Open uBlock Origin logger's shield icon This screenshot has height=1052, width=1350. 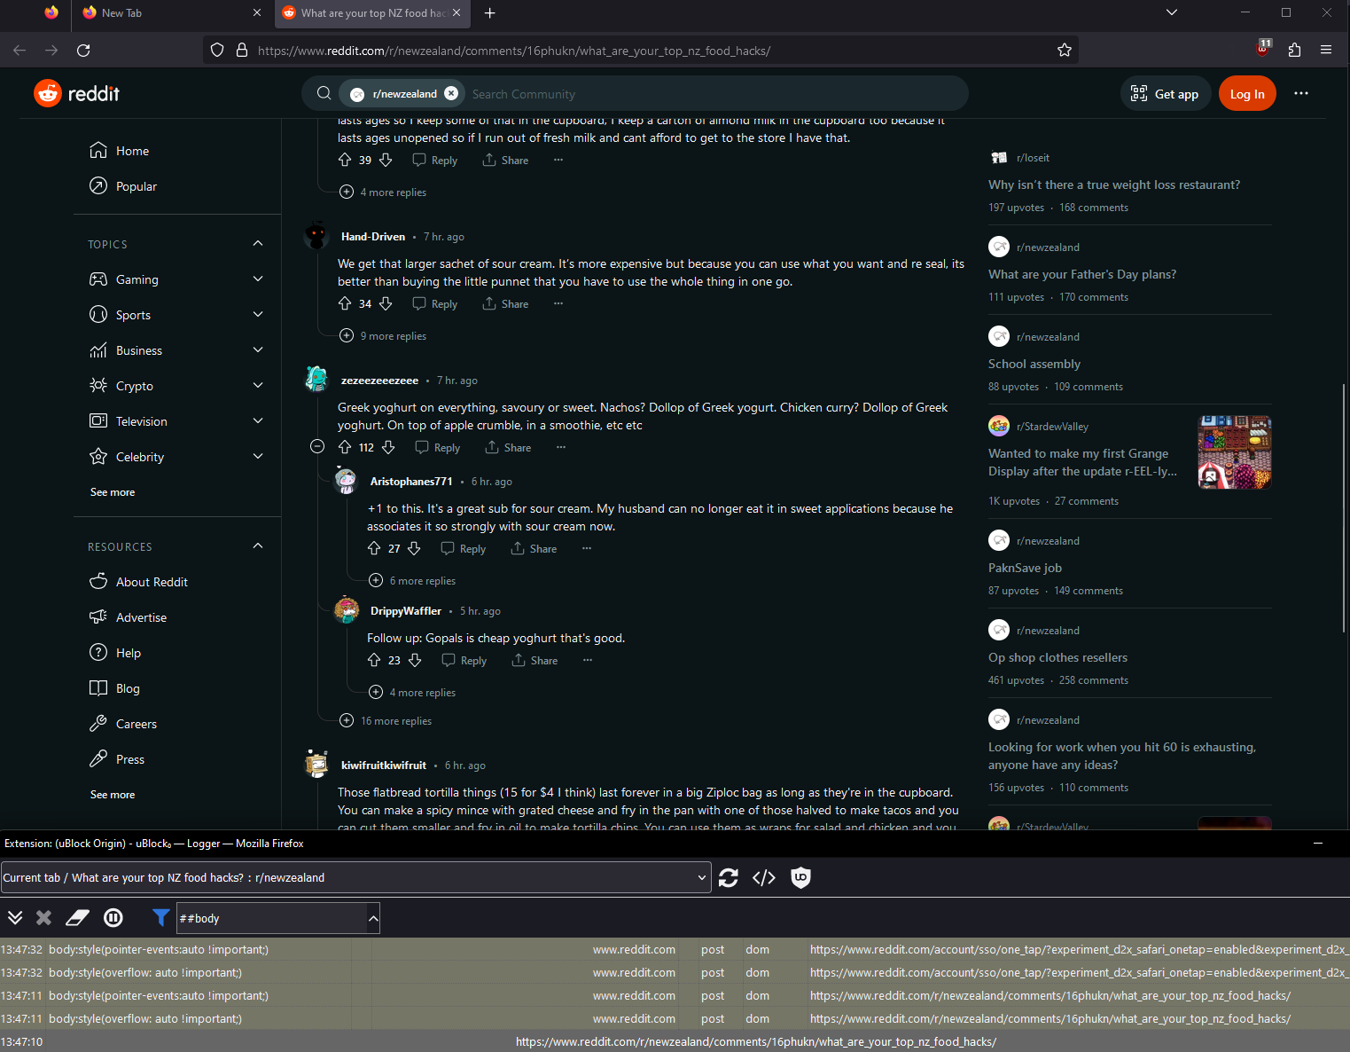(x=800, y=877)
